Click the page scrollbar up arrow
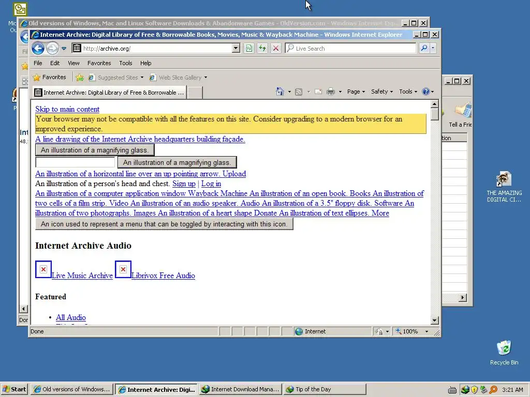The height and width of the screenshot is (397, 530). (x=435, y=104)
